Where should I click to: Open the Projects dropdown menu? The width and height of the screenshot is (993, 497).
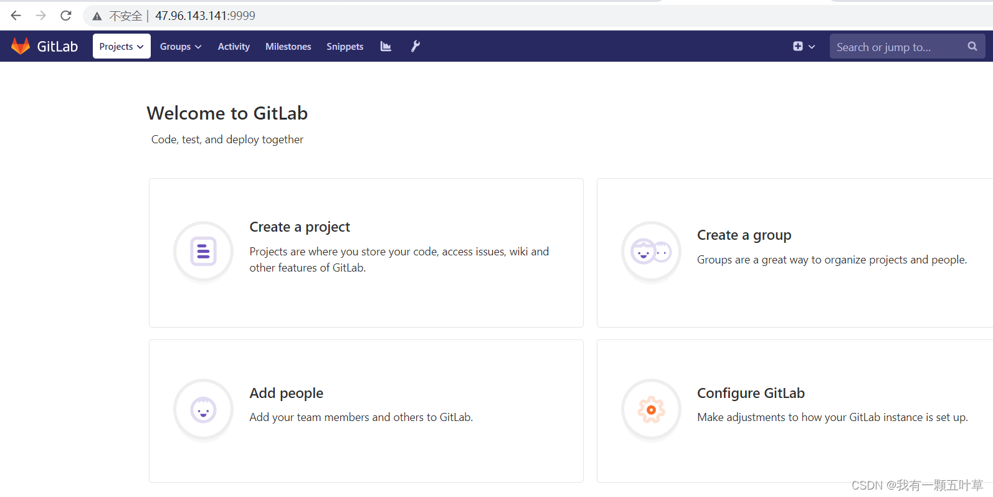click(121, 46)
